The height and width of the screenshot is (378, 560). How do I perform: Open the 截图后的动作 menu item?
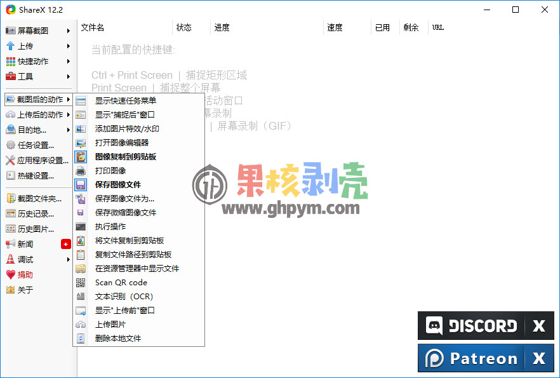coord(39,99)
